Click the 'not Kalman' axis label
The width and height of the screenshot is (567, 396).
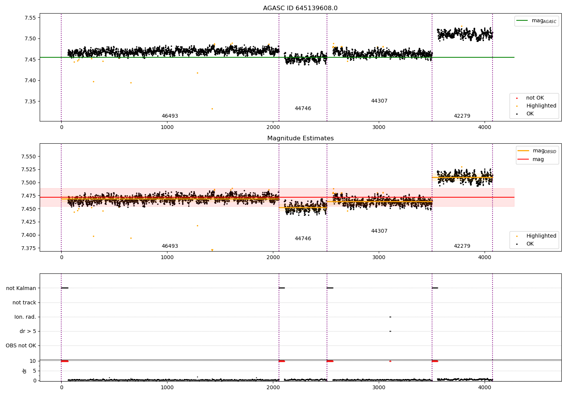(x=21, y=289)
